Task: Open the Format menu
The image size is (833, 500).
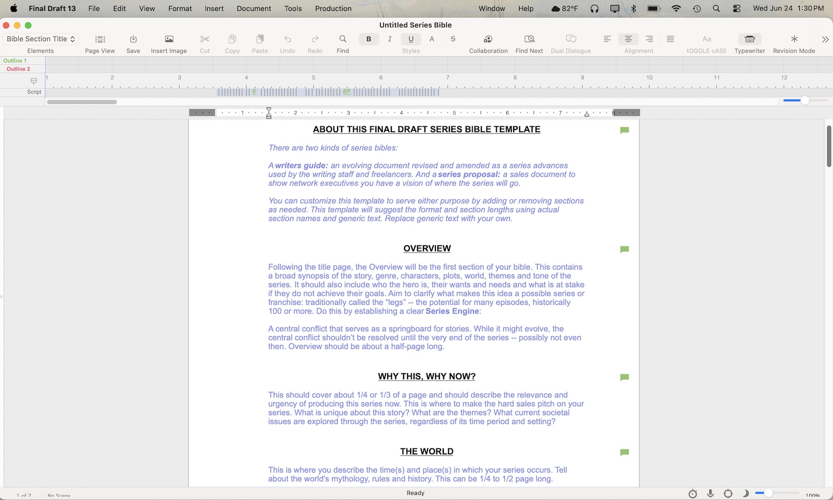Action: click(180, 8)
